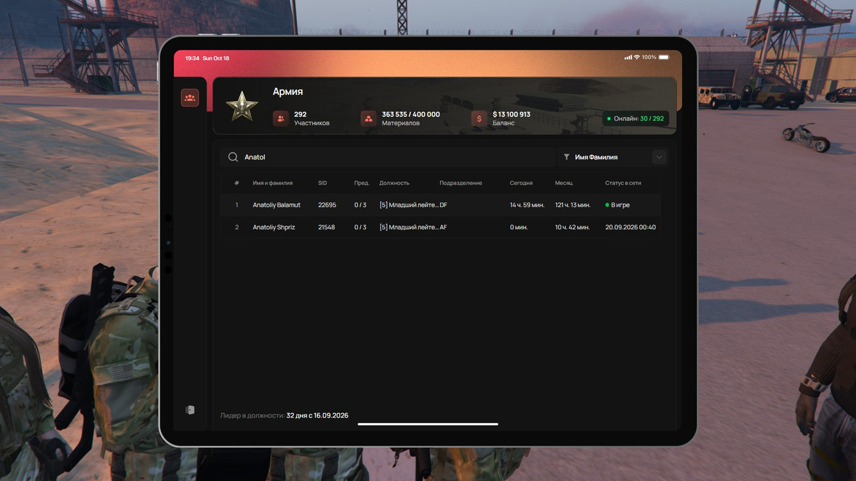Screen dimensions: 856x481
Task: Sort by the Месяц column header
Action: tap(564, 183)
